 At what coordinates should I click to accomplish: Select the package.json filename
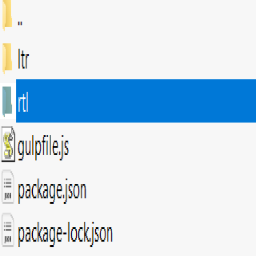52,191
